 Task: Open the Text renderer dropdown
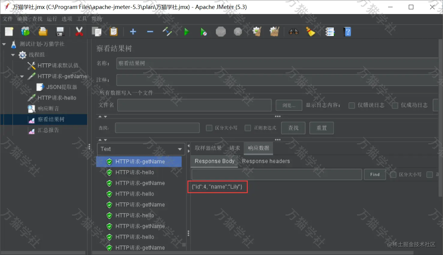141,149
